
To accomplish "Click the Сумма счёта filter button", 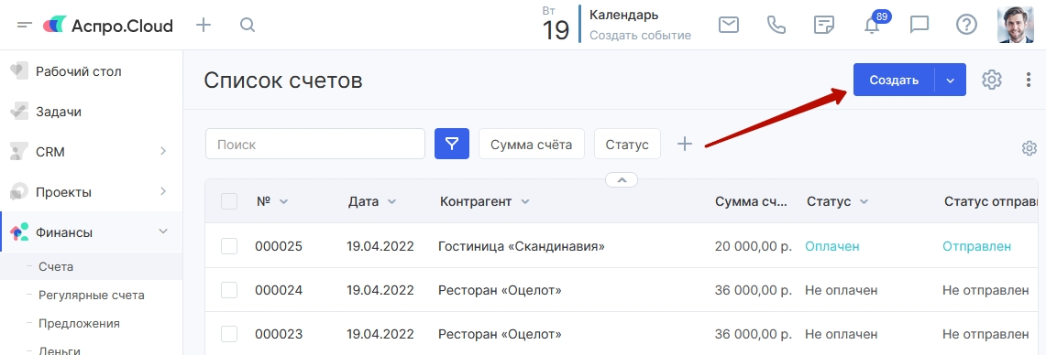I will pyautogui.click(x=532, y=144).
